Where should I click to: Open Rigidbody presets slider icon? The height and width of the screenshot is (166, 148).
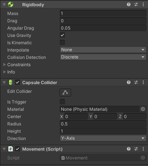[136, 4]
